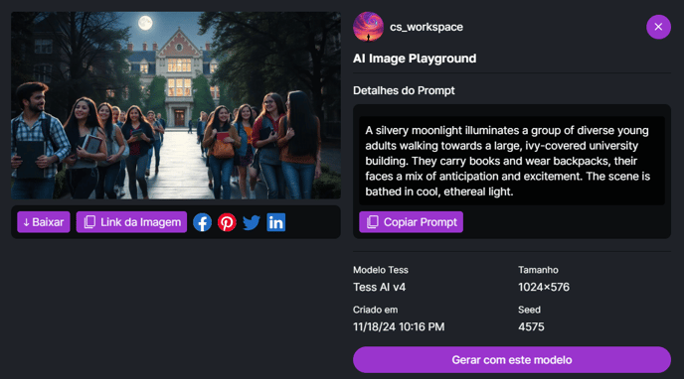This screenshot has height=379, width=684.
Task: Copy link with Link da Imagem button
Action: [x=131, y=222]
